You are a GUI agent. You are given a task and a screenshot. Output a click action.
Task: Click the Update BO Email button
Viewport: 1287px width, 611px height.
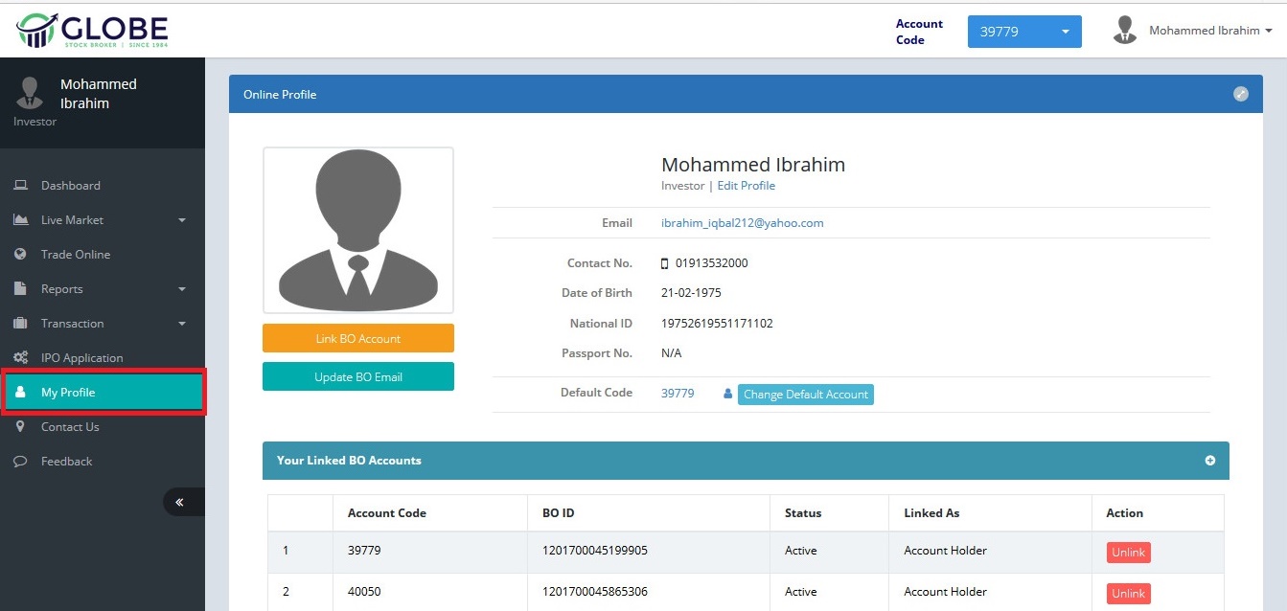(x=357, y=377)
